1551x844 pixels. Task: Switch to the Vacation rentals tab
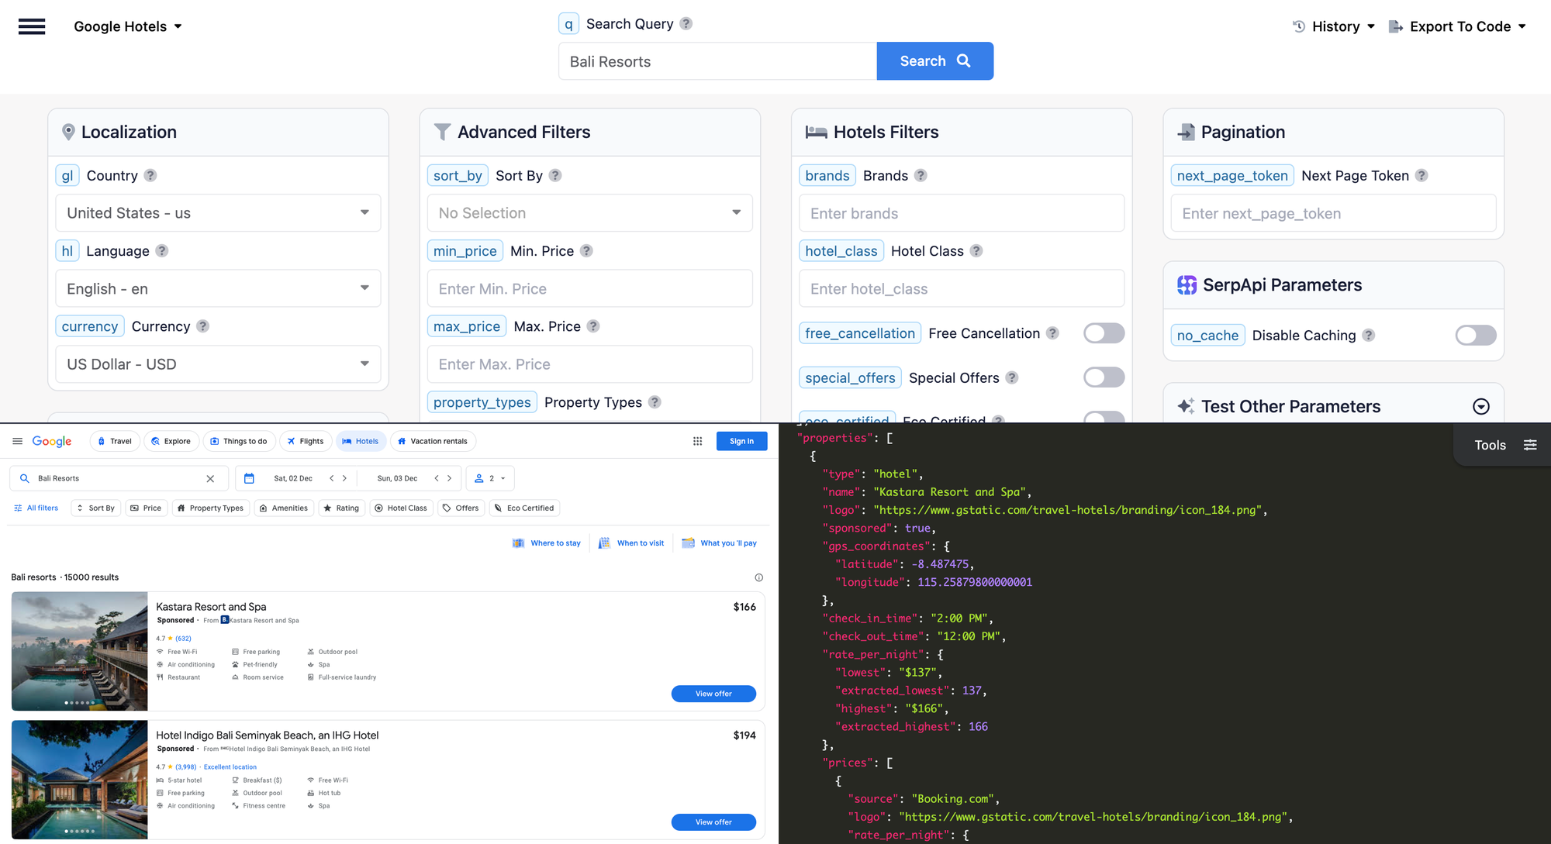[433, 442]
